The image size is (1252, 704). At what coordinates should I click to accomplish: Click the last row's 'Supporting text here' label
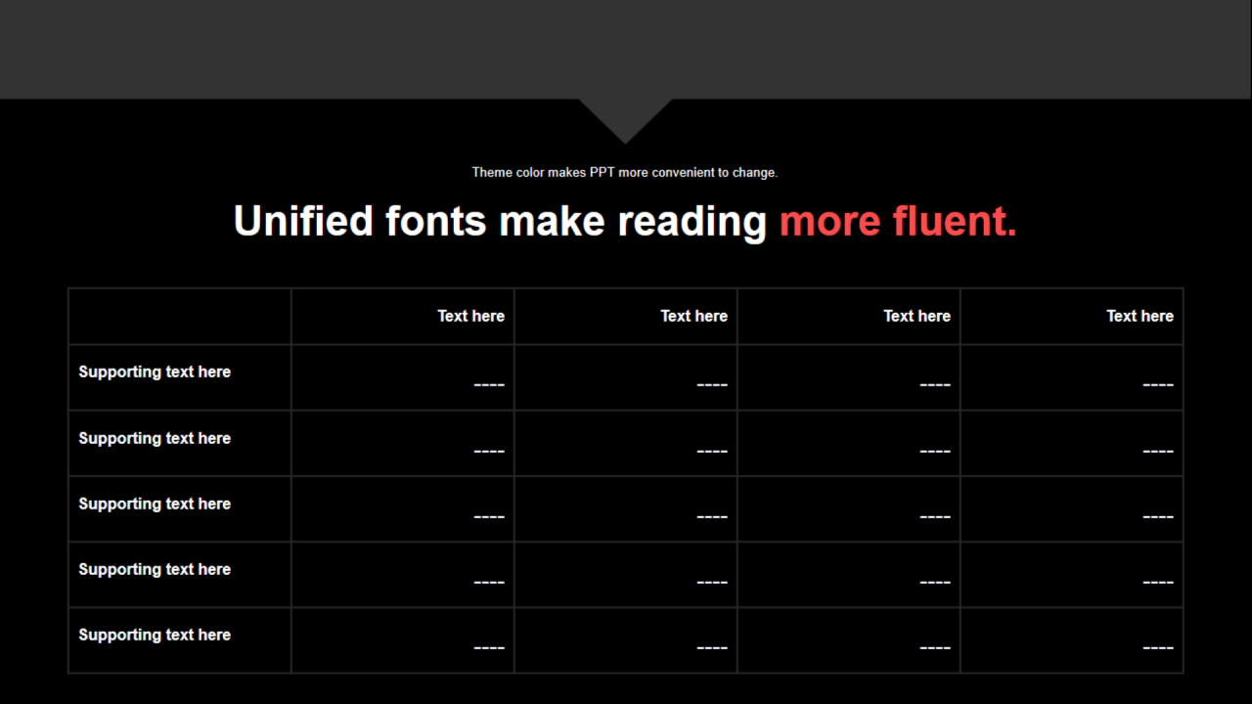[155, 635]
